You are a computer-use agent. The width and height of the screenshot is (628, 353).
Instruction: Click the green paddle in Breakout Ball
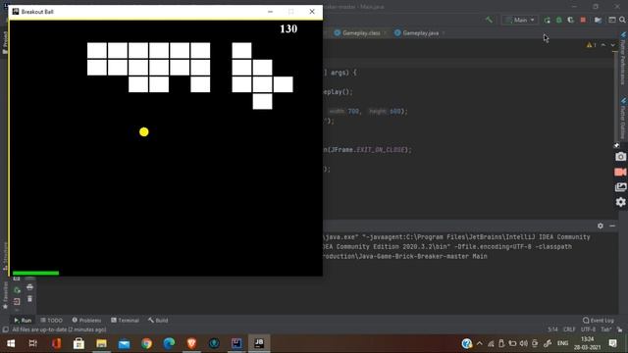35,274
